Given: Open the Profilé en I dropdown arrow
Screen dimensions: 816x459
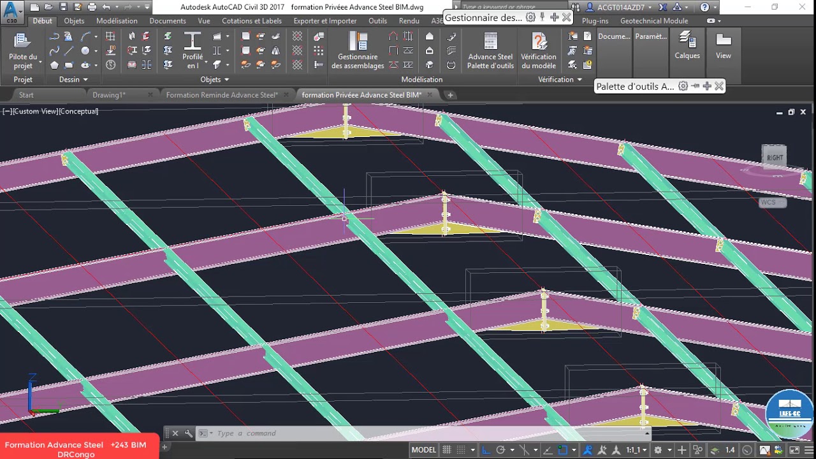Looking at the screenshot, I should coord(206,62).
